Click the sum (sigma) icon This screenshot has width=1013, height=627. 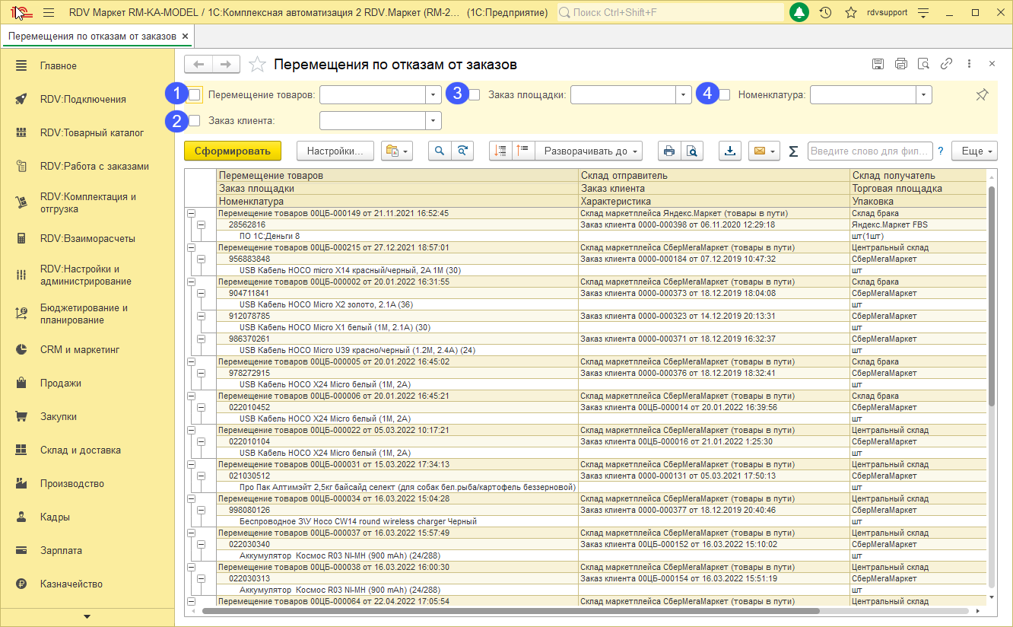click(x=793, y=151)
